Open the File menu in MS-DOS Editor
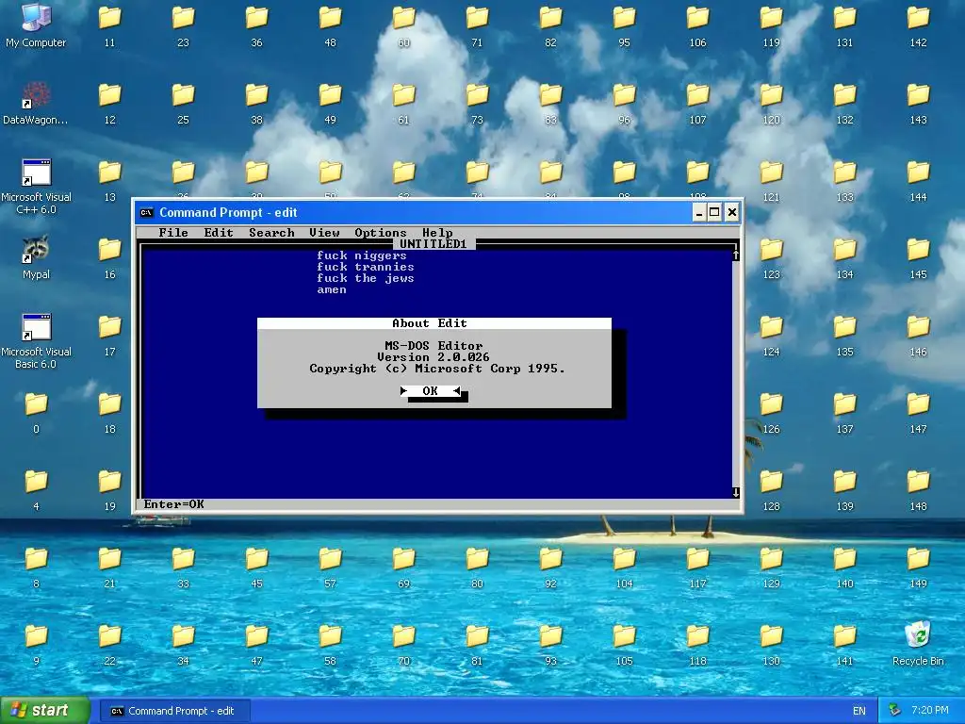The image size is (965, 724). tap(173, 233)
